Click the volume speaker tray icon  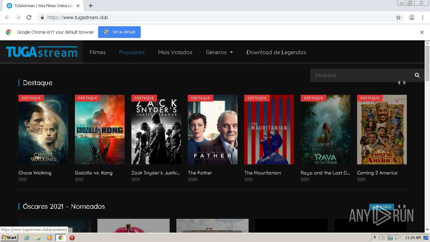click(x=382, y=238)
